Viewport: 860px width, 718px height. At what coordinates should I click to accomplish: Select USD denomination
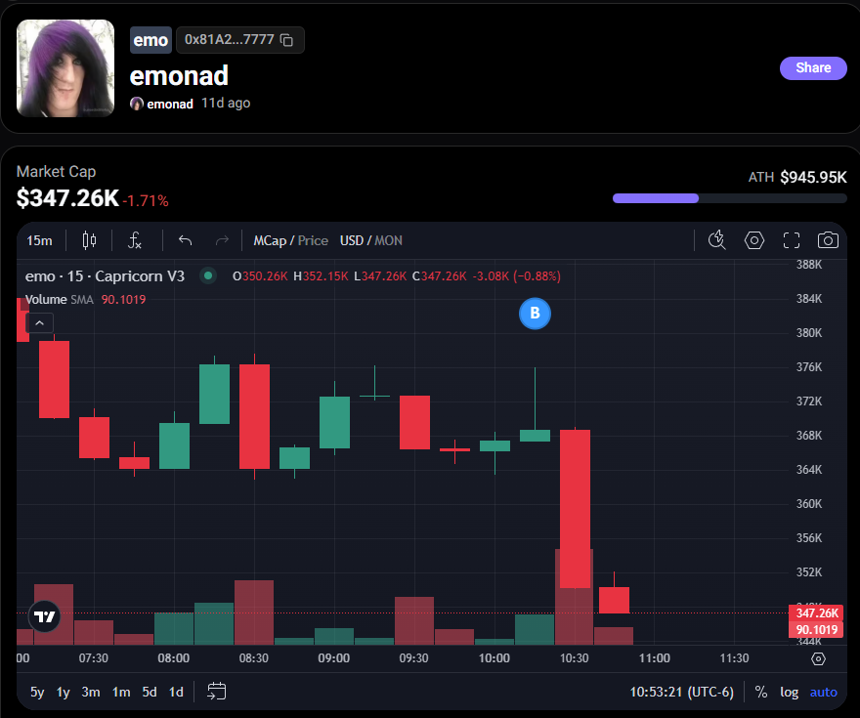click(352, 240)
